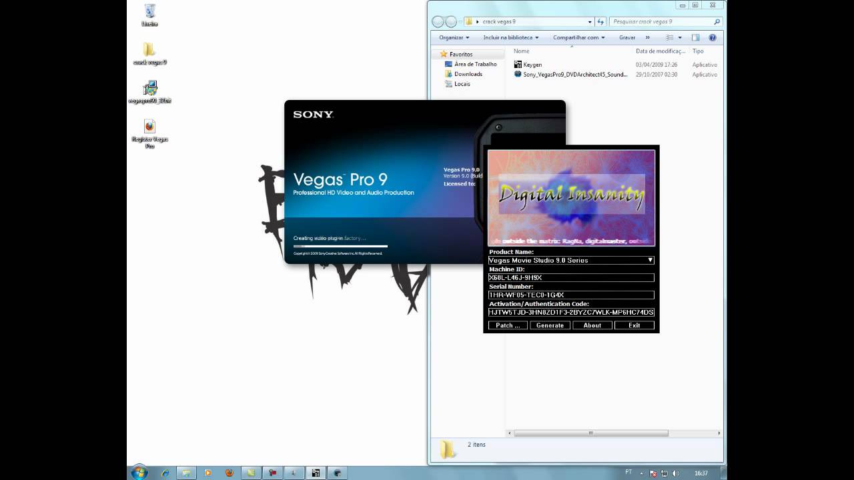The height and width of the screenshot is (480, 854).
Task: Switch to the Keygen taskbar button
Action: point(316,473)
